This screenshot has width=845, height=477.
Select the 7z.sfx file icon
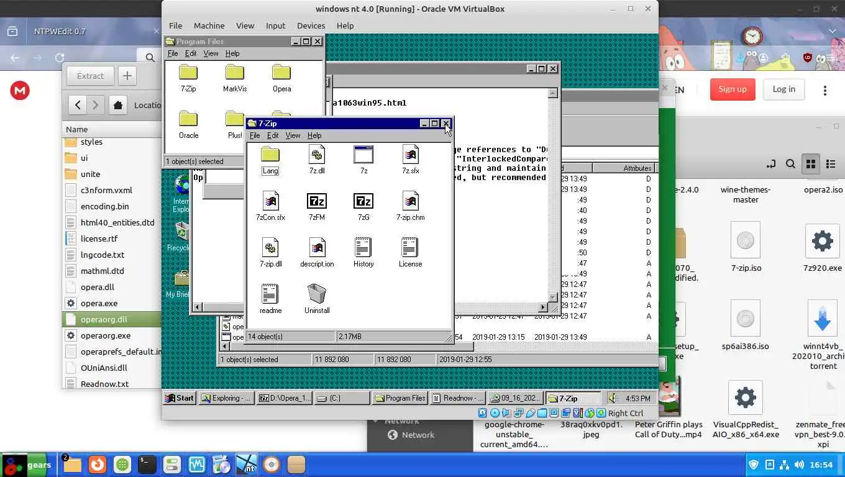point(410,155)
